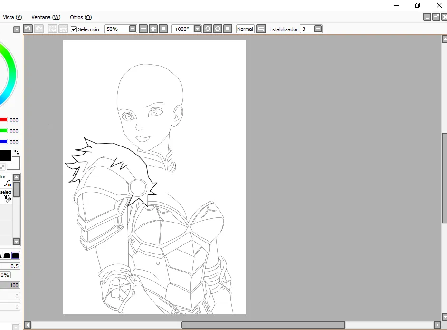Click the deselect icon left of Selección checkbox

coord(52,29)
